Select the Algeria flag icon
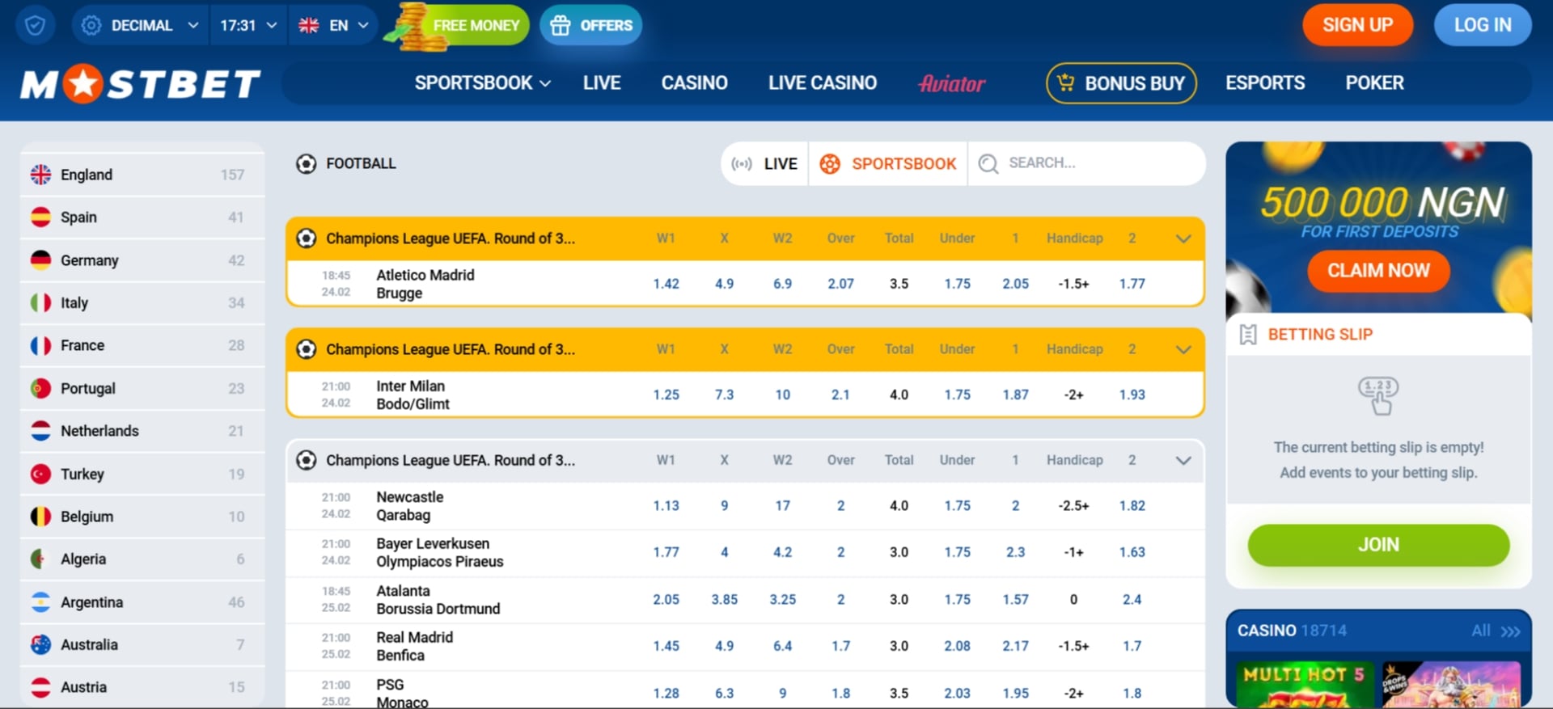The image size is (1553, 709). (39, 559)
